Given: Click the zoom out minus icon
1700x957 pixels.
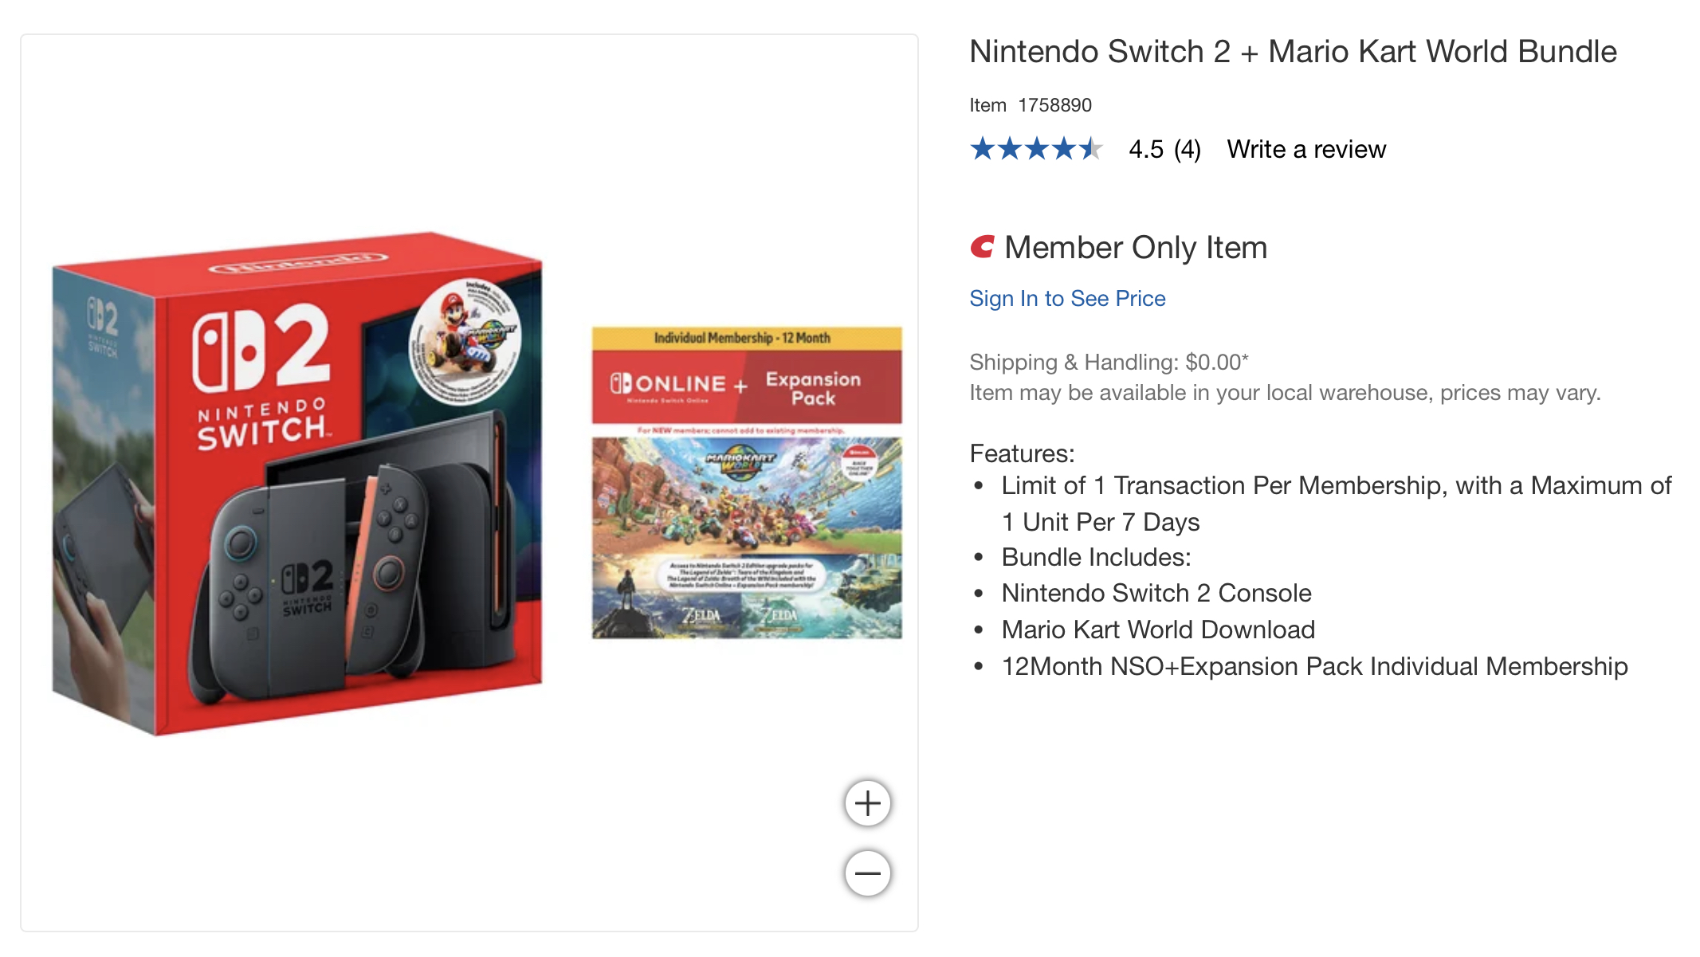Looking at the screenshot, I should pyautogui.click(x=867, y=873).
